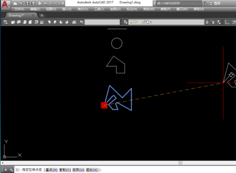Open the view name dropdown box
236x173 pixels.
(101, 22)
